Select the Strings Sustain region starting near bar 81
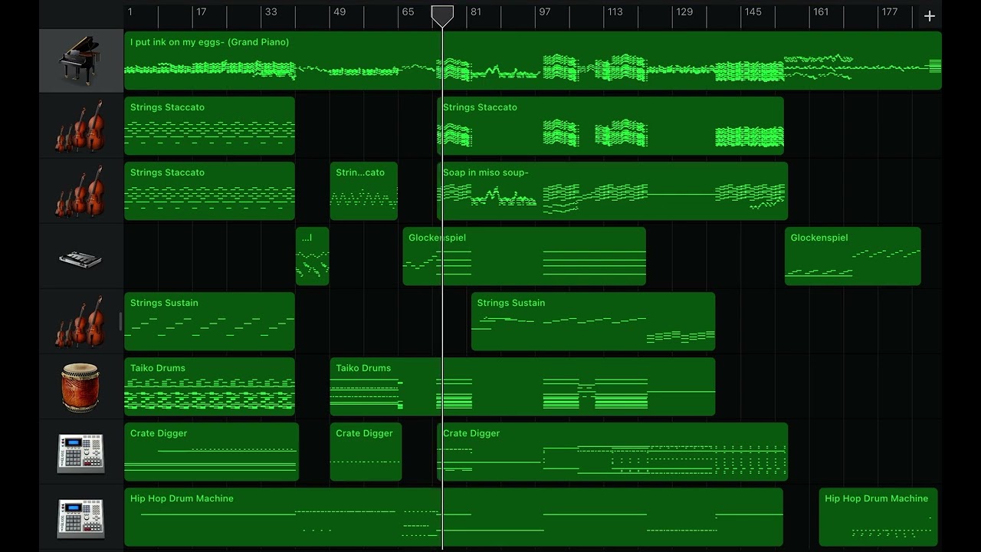This screenshot has height=552, width=981. [593, 321]
